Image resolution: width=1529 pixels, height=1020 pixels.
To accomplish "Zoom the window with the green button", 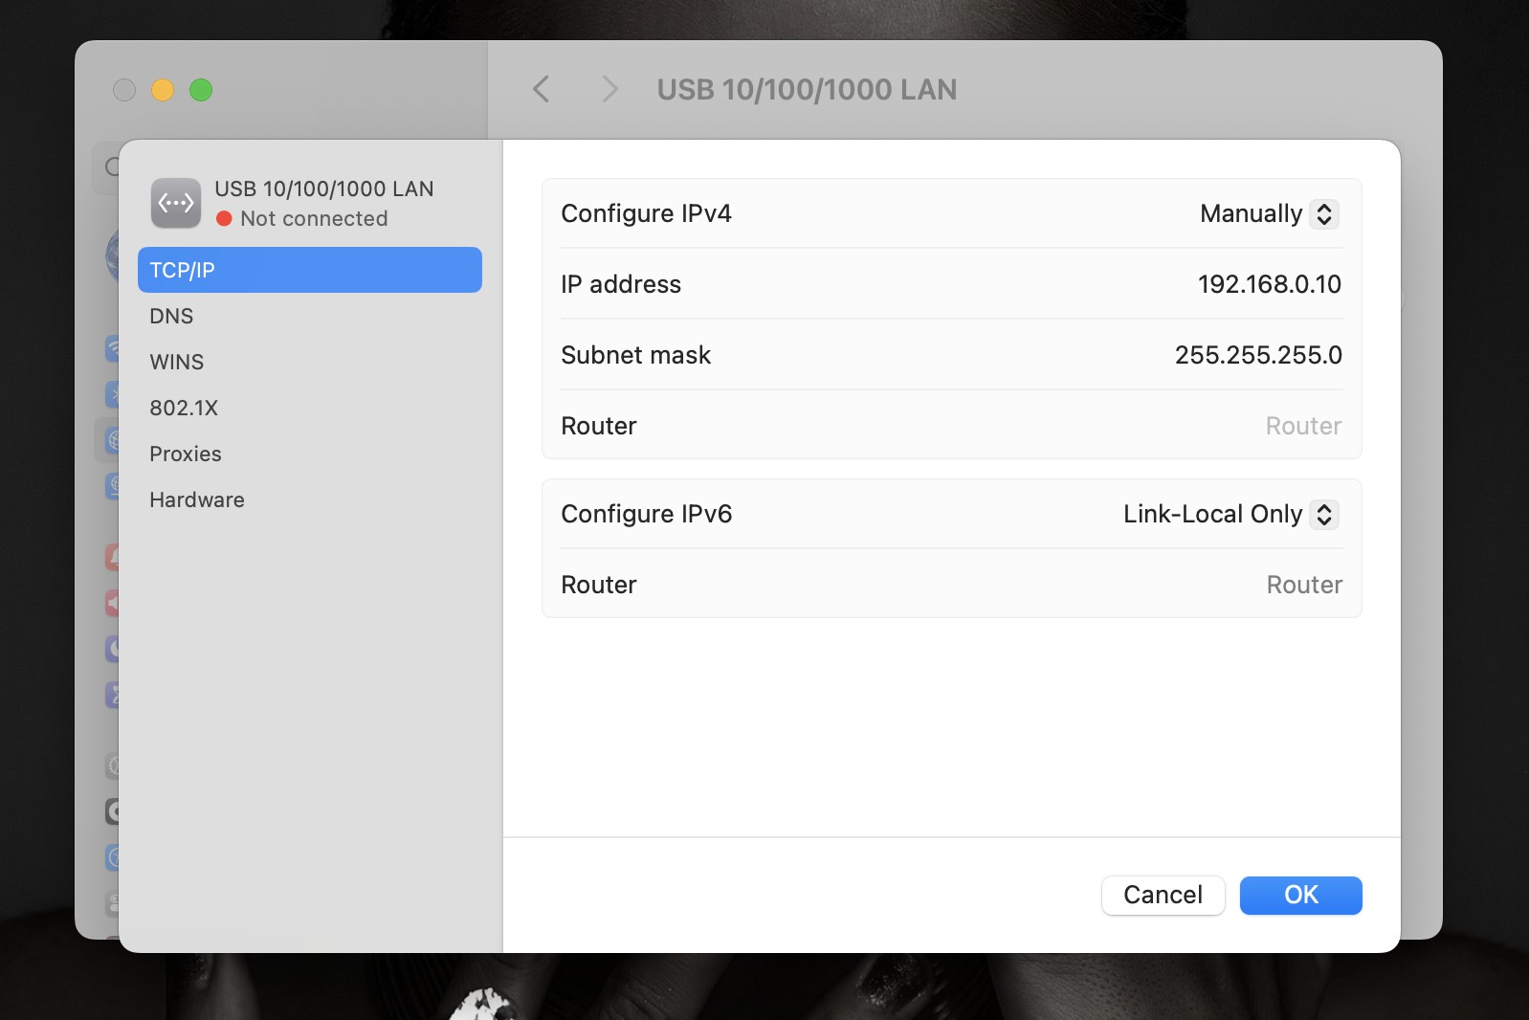I will [x=201, y=90].
